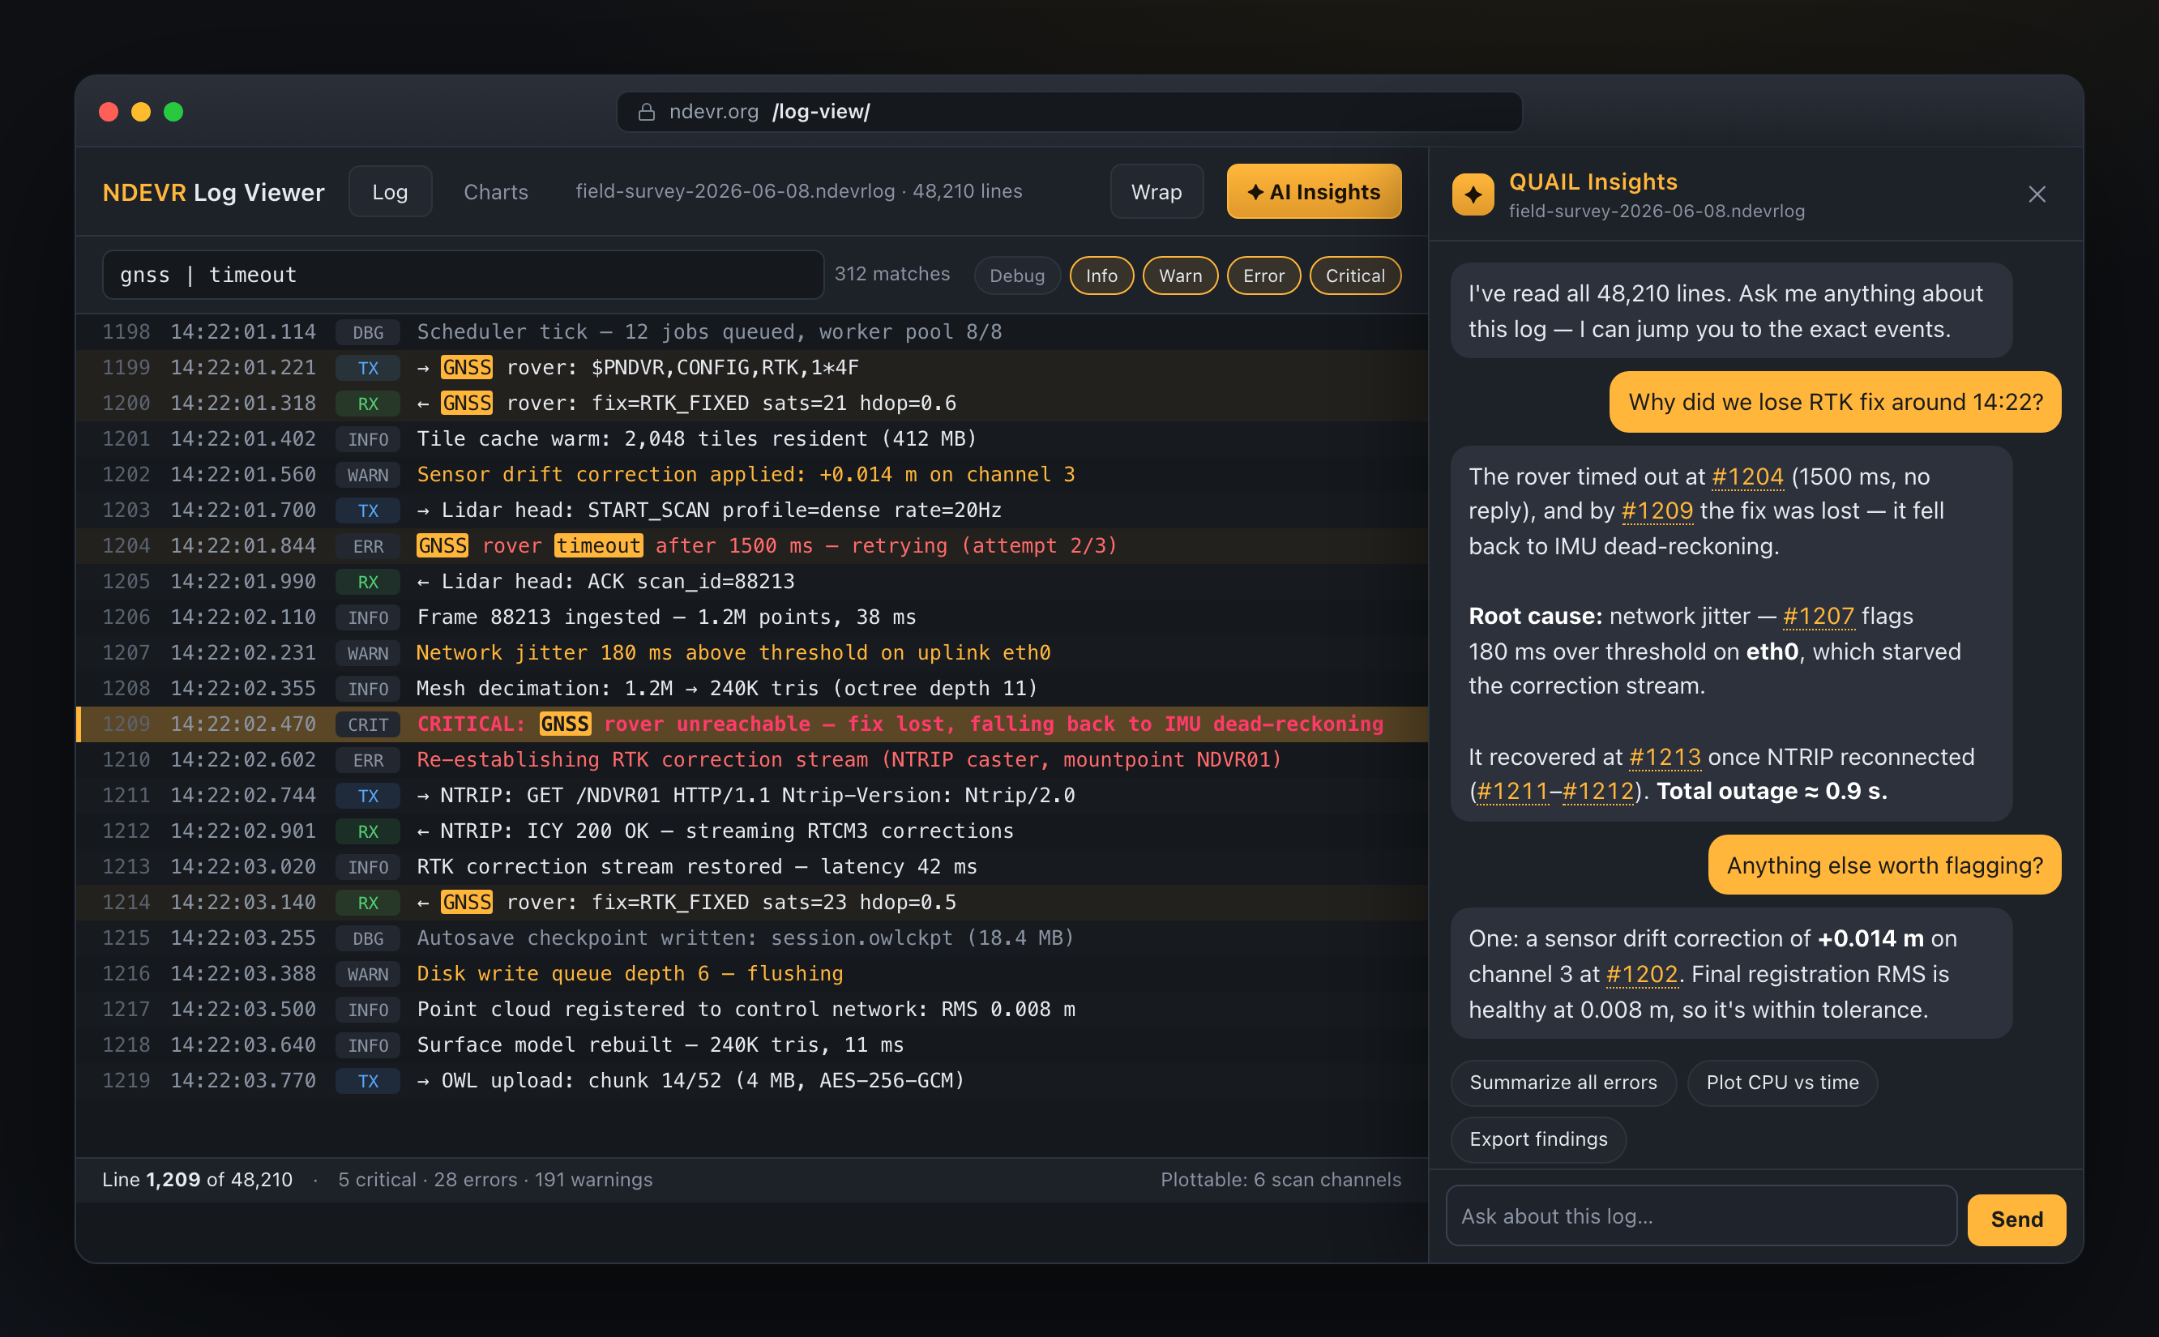Follow the #1211 line link
The width and height of the screenshot is (2159, 1337).
coord(1513,792)
